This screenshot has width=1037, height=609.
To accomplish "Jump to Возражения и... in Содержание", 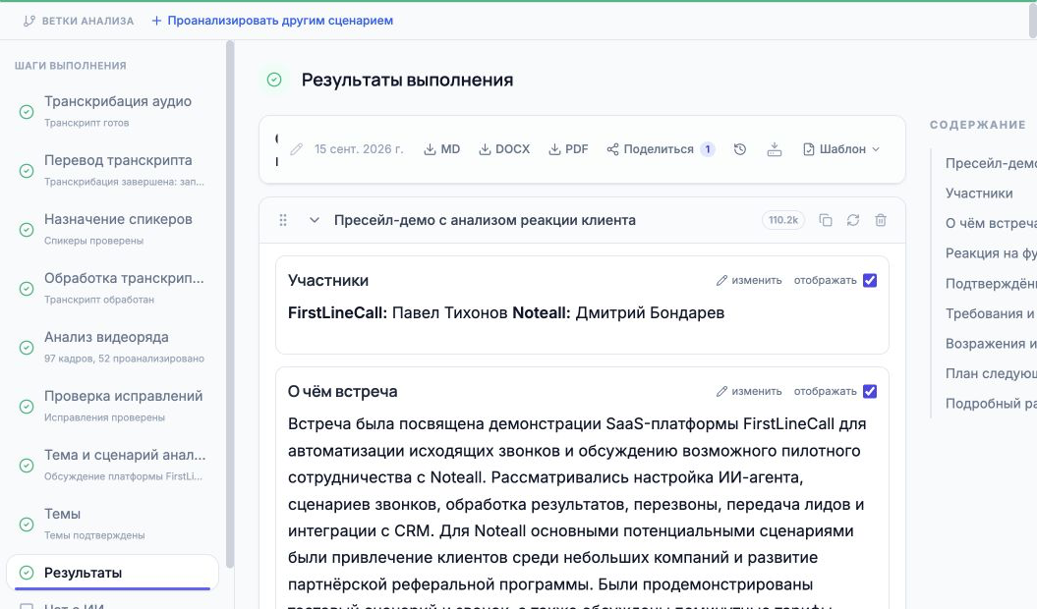I will click(x=991, y=344).
